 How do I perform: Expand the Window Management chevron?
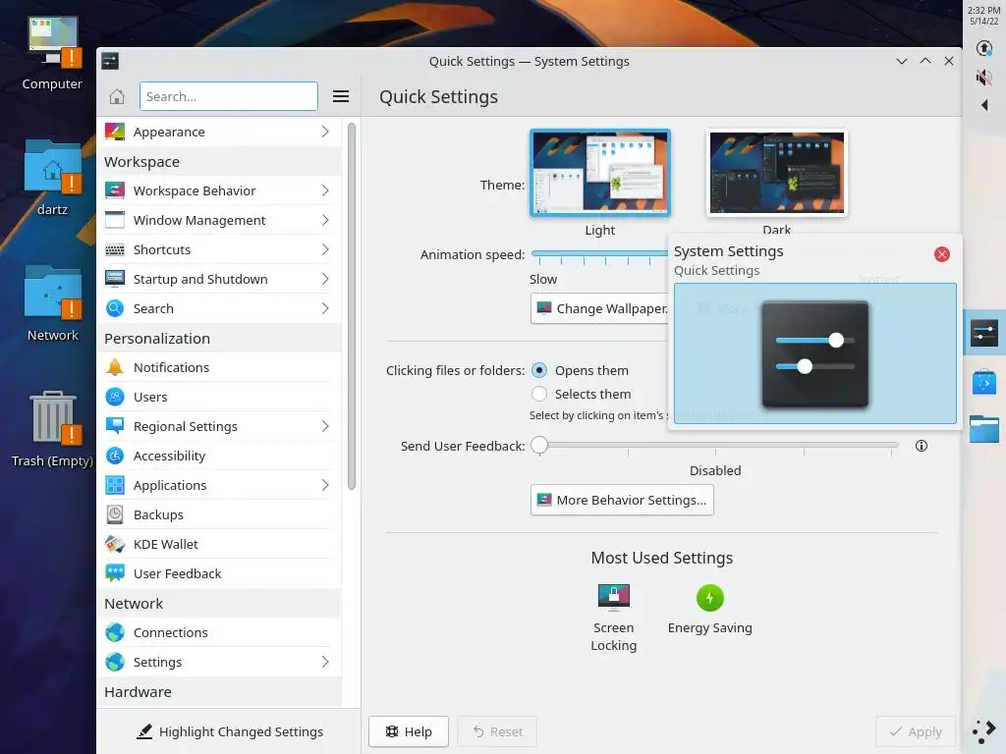(x=325, y=220)
